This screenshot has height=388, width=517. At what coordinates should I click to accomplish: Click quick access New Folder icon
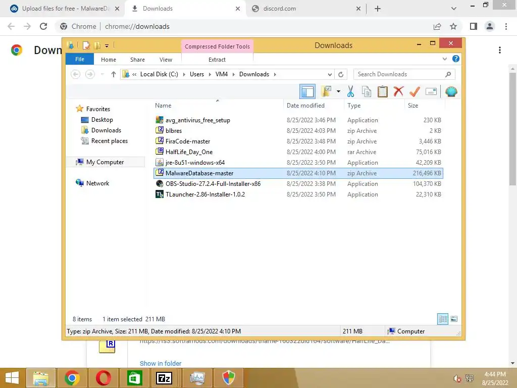[x=97, y=45]
